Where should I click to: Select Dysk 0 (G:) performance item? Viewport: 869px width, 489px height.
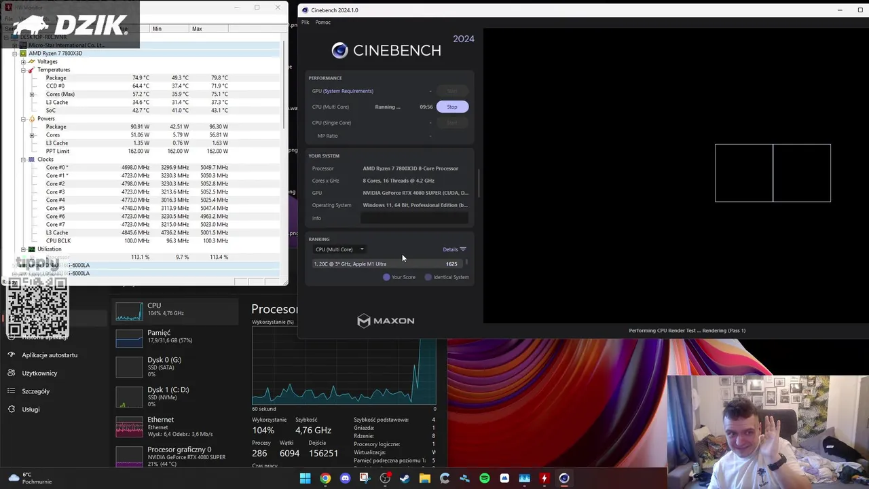(x=175, y=367)
